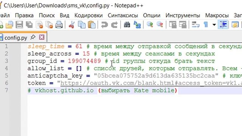The image size is (242, 136).
Task: Select the config.py document tab
Action: point(16,38)
